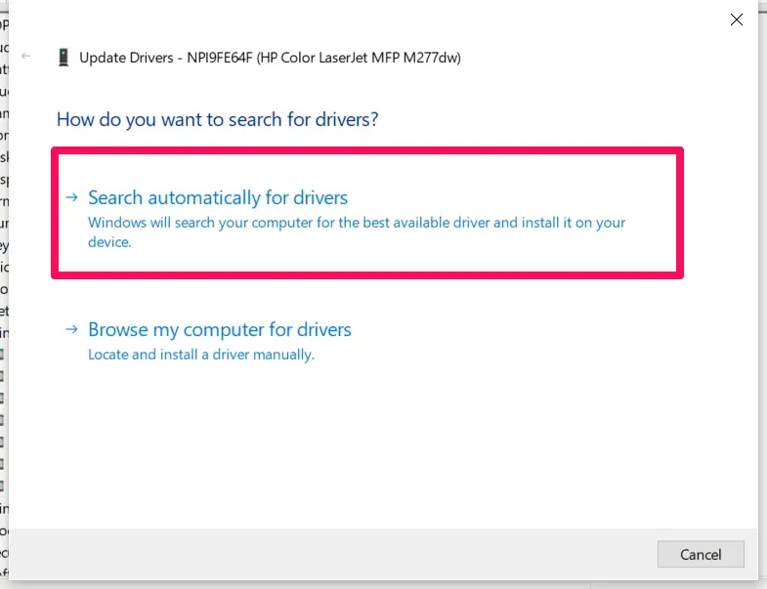Click the Cancel button
Screen dimensions: 767x589
(701, 554)
